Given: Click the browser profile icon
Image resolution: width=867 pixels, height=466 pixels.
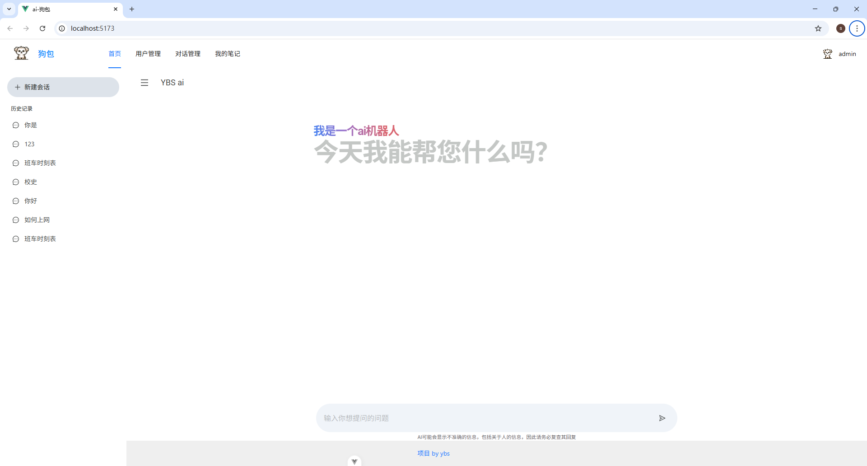Looking at the screenshot, I should [x=841, y=28].
